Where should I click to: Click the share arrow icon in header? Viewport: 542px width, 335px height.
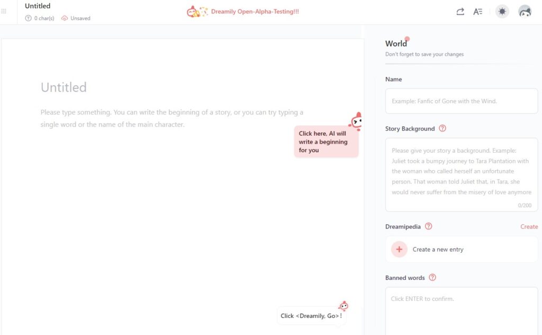tap(460, 12)
